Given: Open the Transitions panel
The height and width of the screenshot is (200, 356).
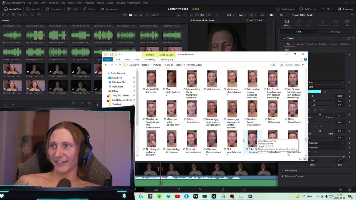Looking at the screenshot, I should 53,9.
